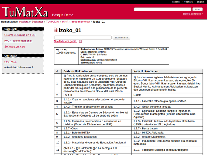Select cell 1.3.1.- IHITZA Aldizkaria
This screenshot has width=207, height=155.
pyautogui.click(x=167, y=133)
